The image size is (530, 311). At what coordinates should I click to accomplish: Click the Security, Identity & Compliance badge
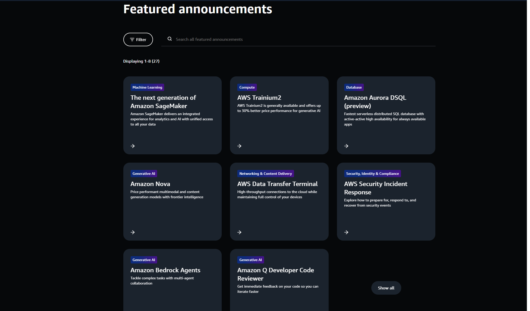pos(372,173)
